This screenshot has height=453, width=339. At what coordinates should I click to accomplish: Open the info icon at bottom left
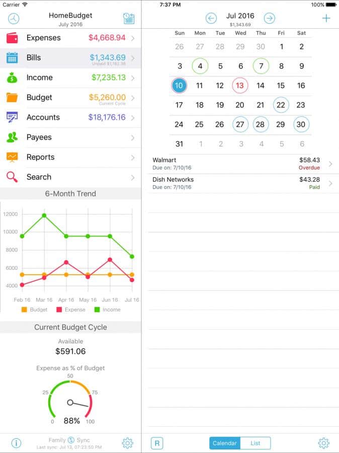click(16, 443)
